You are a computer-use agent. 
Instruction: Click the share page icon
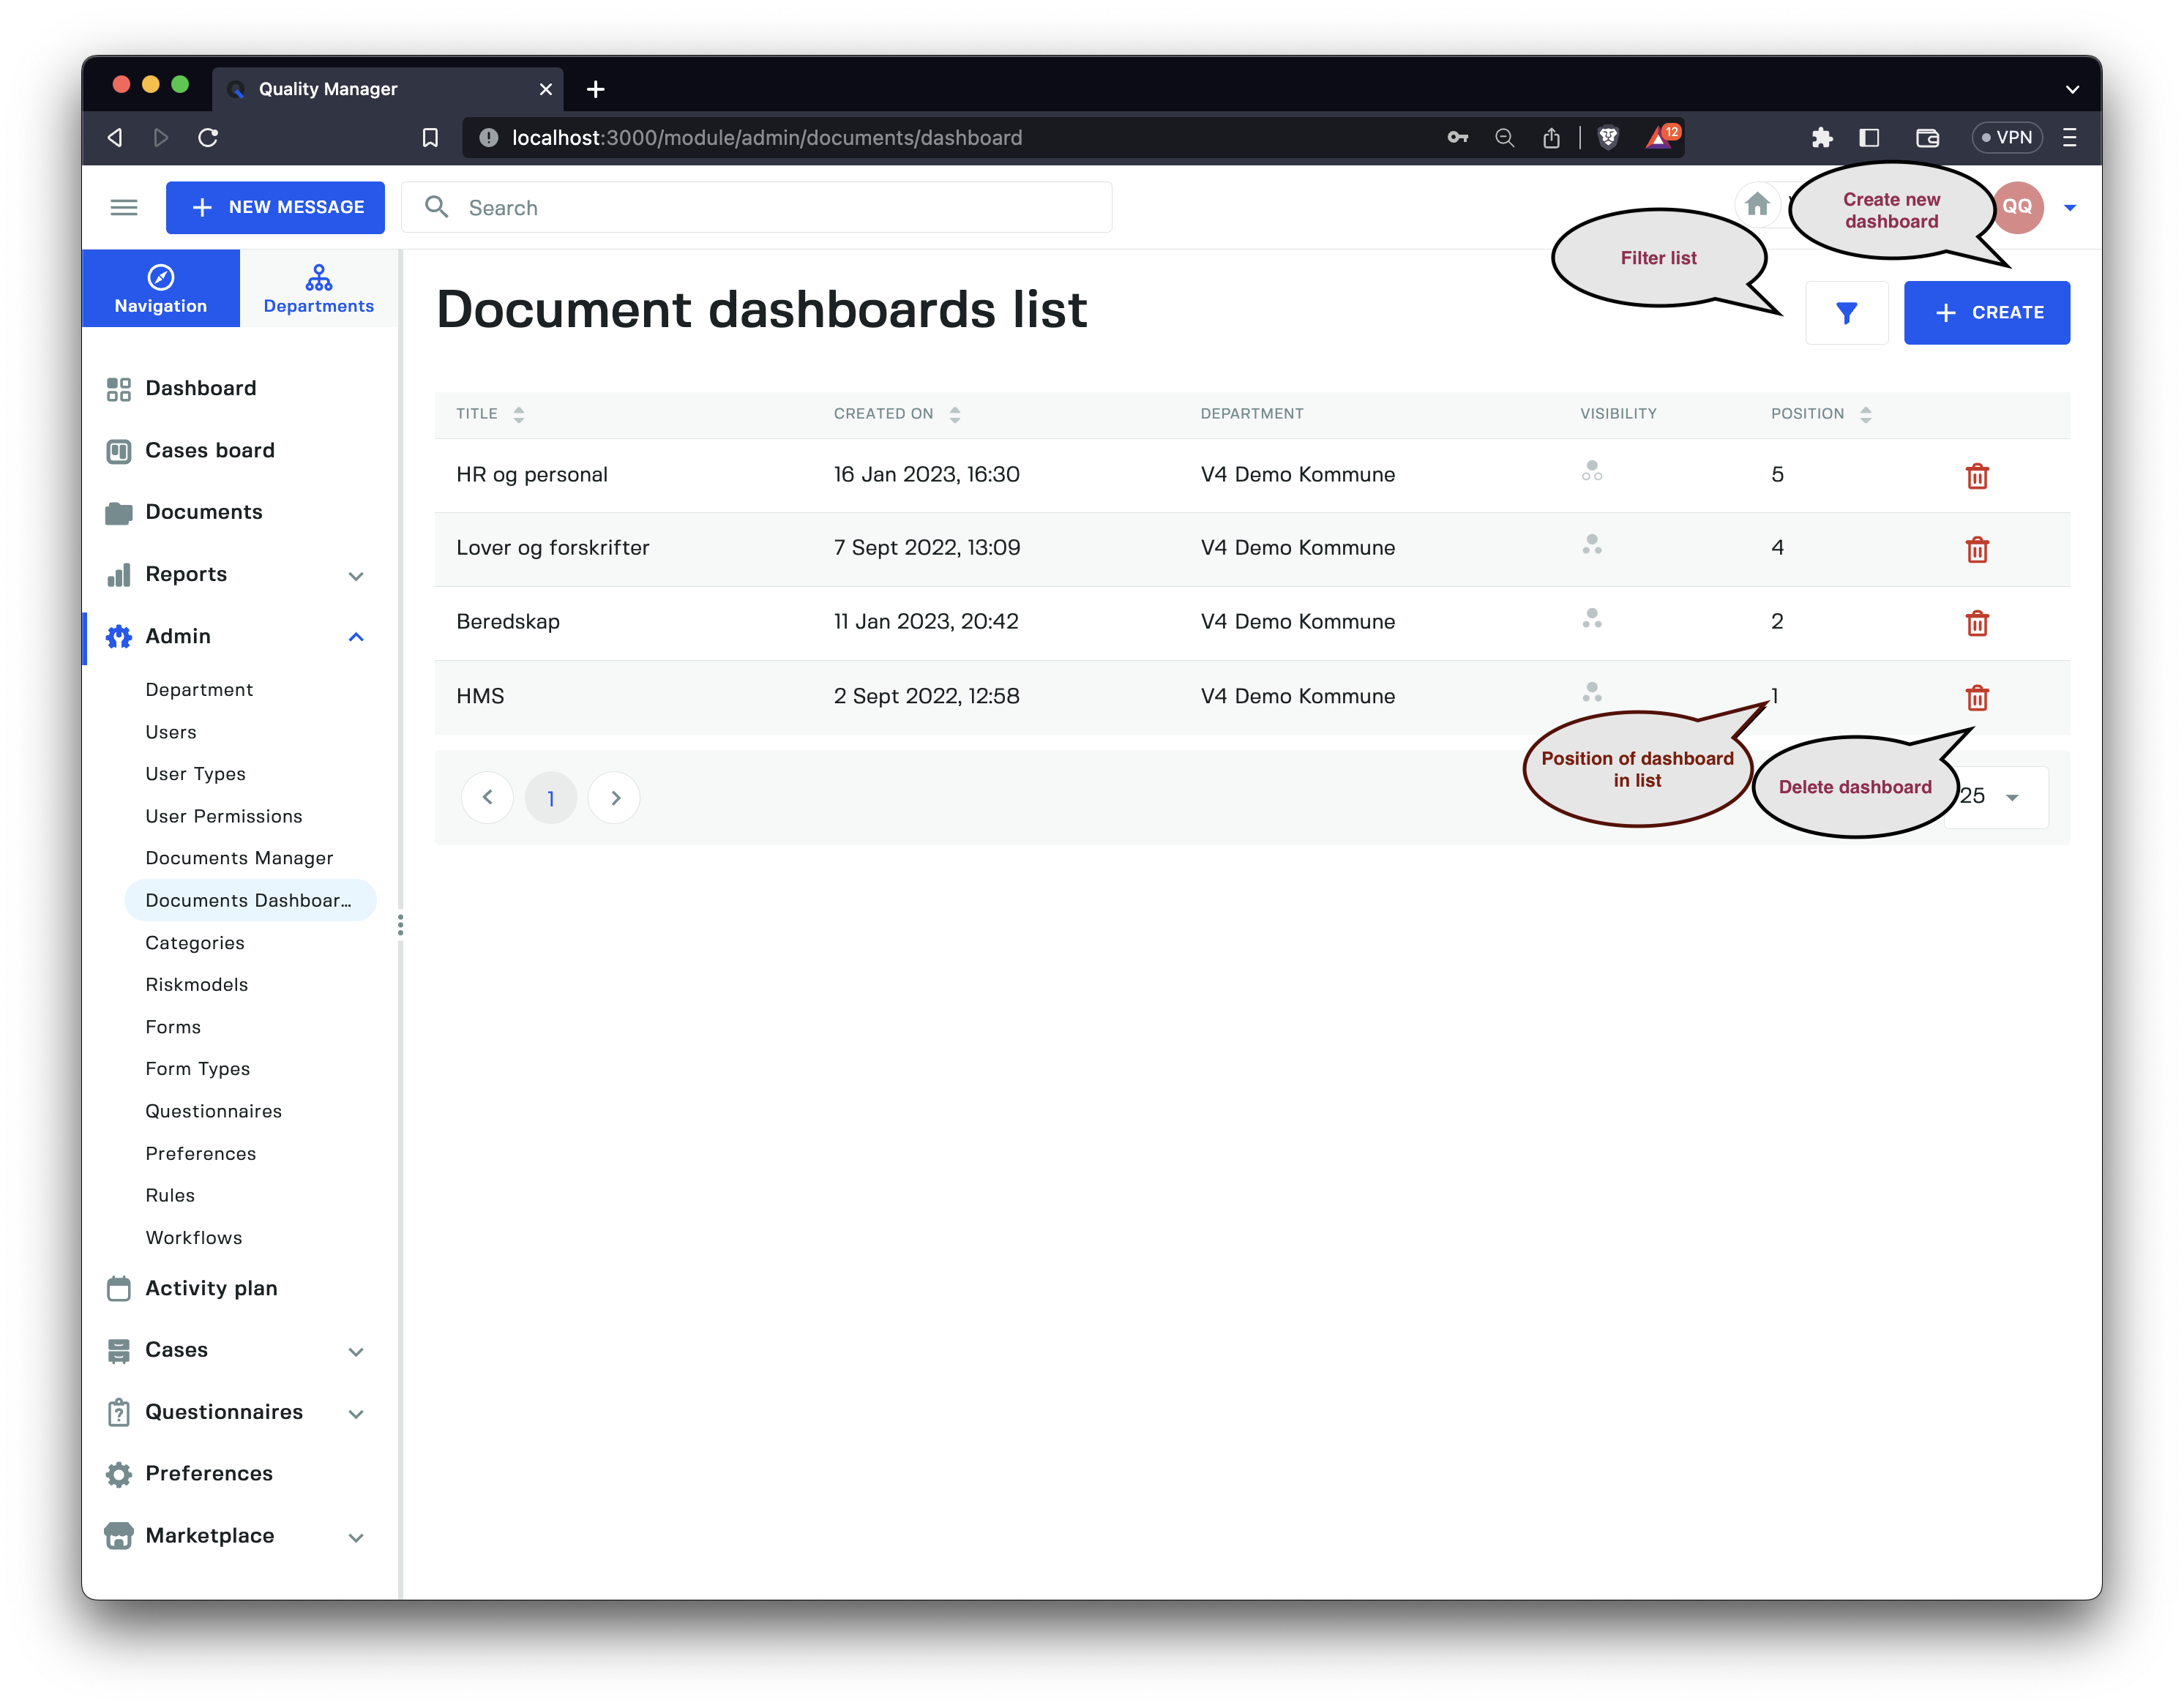tap(1551, 138)
